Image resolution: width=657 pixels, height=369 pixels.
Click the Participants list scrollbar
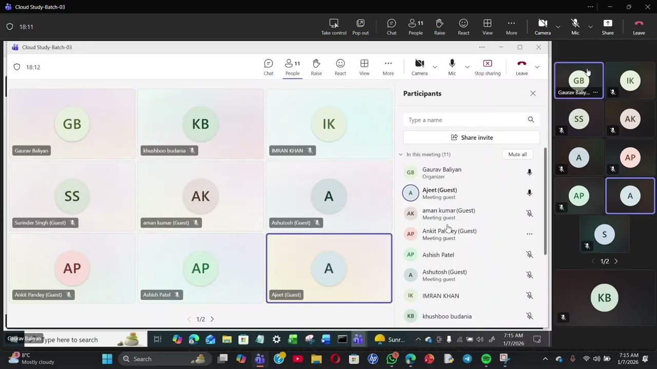pos(545,201)
